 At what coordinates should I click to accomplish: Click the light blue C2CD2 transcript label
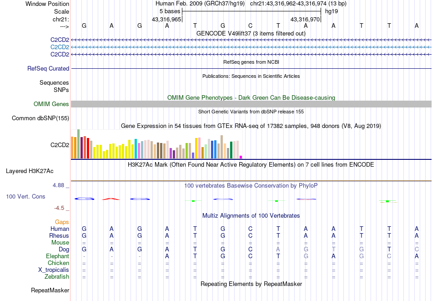click(60, 47)
